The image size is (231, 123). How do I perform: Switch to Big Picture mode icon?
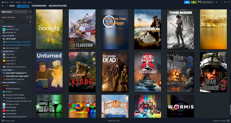click(x=217, y=2)
